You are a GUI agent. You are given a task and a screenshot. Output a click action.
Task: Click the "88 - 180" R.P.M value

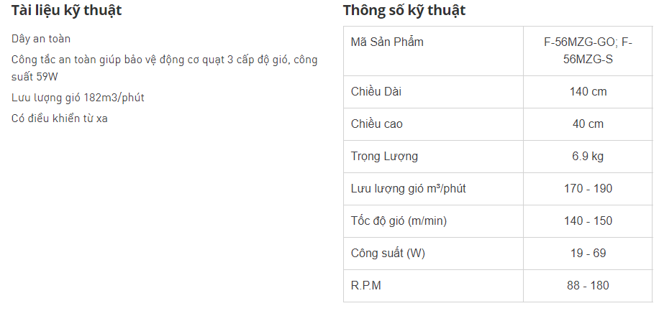[x=588, y=286]
